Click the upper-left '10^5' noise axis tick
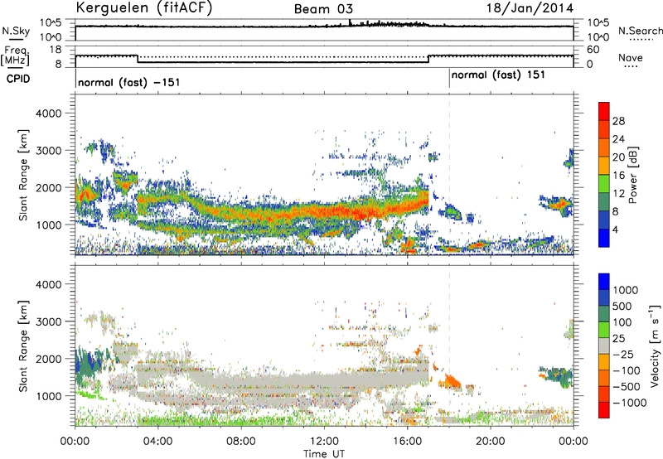This screenshot has width=663, height=459. coord(51,23)
